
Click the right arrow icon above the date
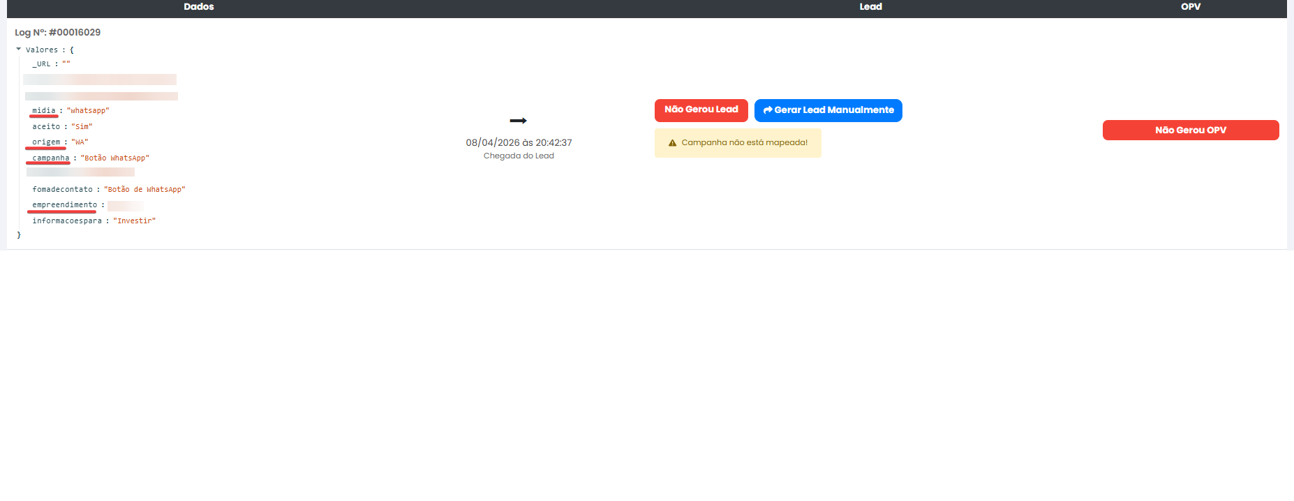pos(518,121)
